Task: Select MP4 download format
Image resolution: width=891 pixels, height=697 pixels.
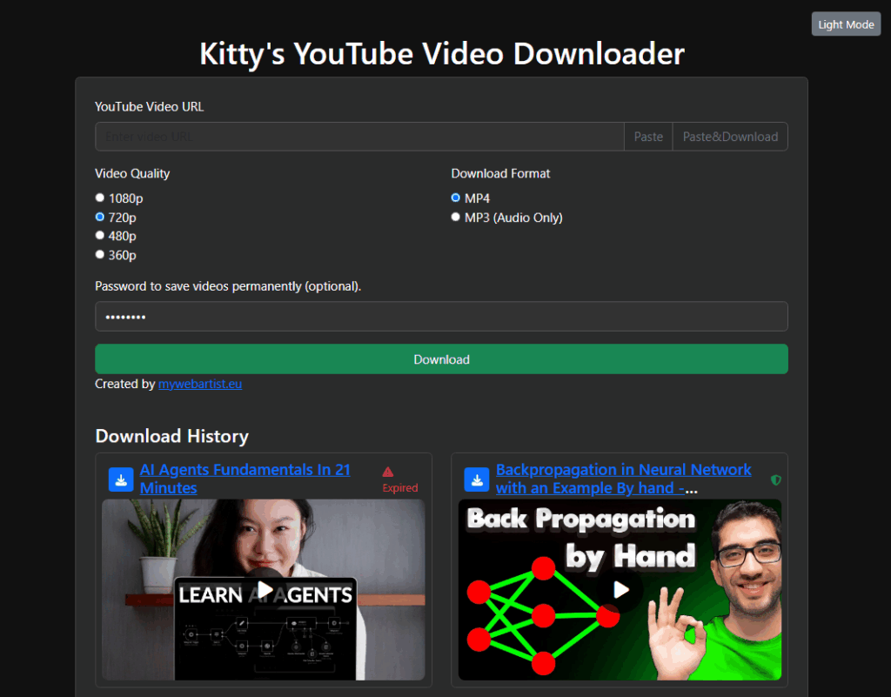Action: tap(456, 198)
